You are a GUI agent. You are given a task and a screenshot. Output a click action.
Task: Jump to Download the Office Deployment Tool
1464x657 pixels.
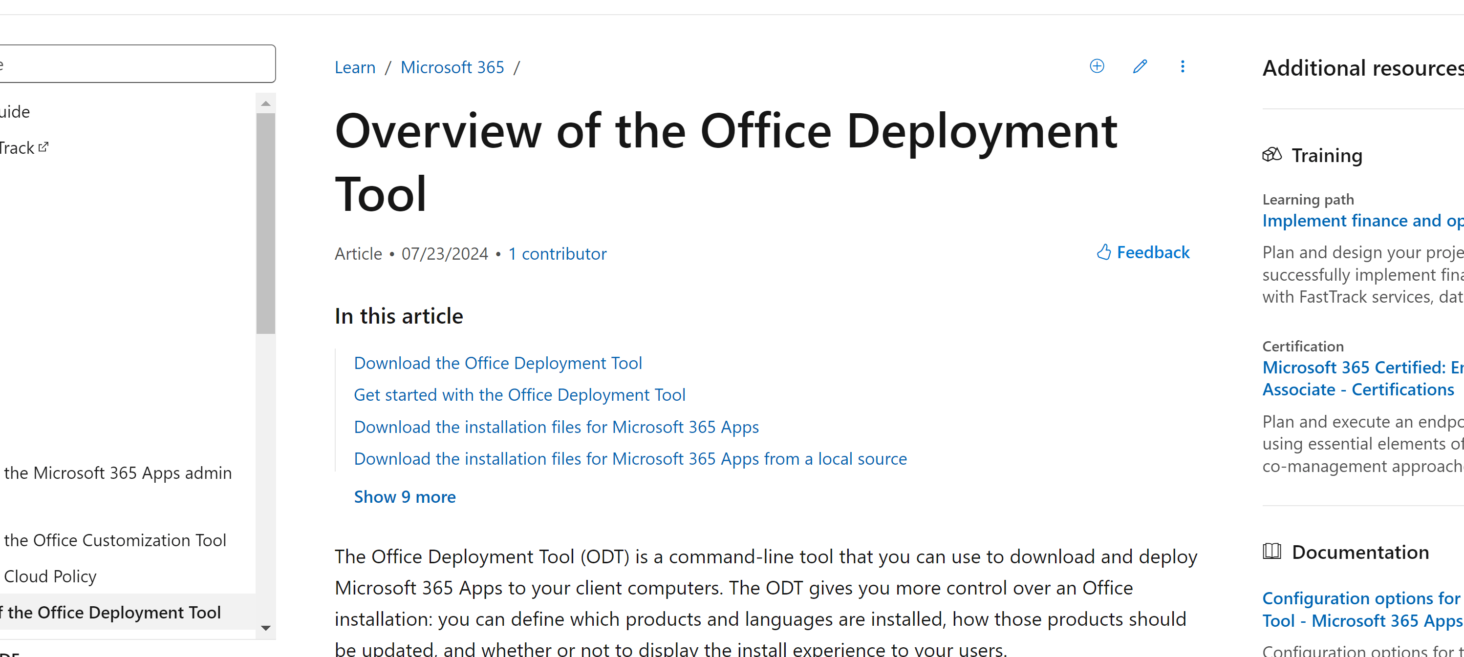(x=498, y=363)
